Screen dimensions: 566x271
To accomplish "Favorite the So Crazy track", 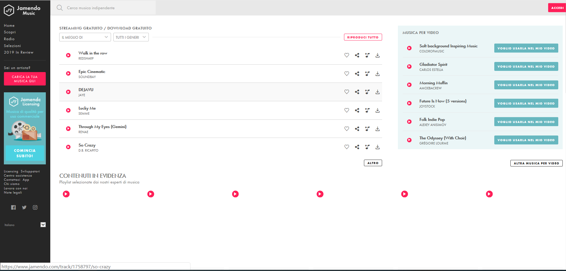I will pos(347,147).
